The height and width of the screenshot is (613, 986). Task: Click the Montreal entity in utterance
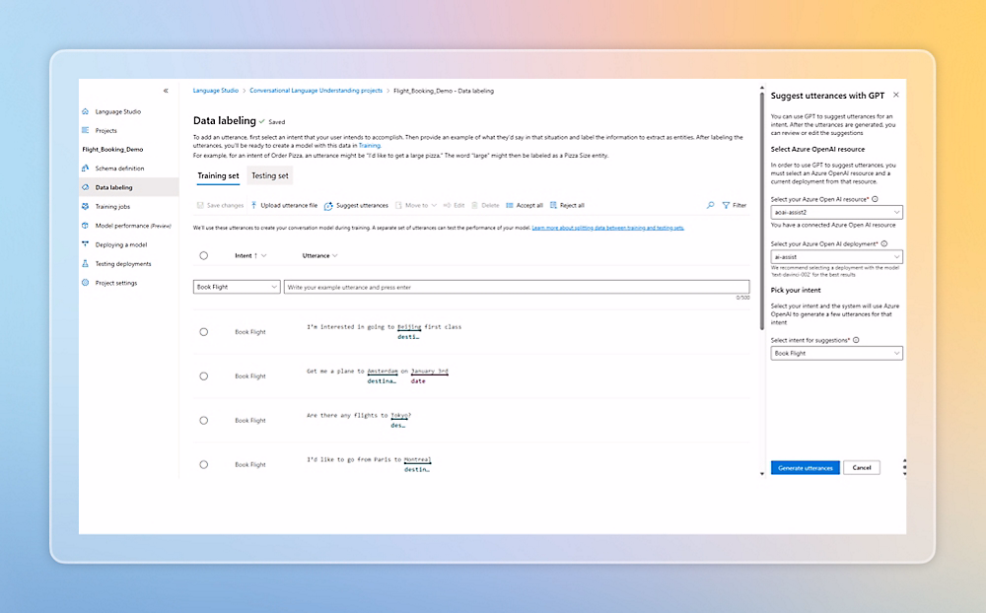click(x=417, y=459)
